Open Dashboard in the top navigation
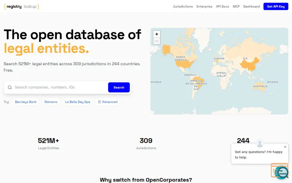The image size is (292, 183). tap(251, 7)
